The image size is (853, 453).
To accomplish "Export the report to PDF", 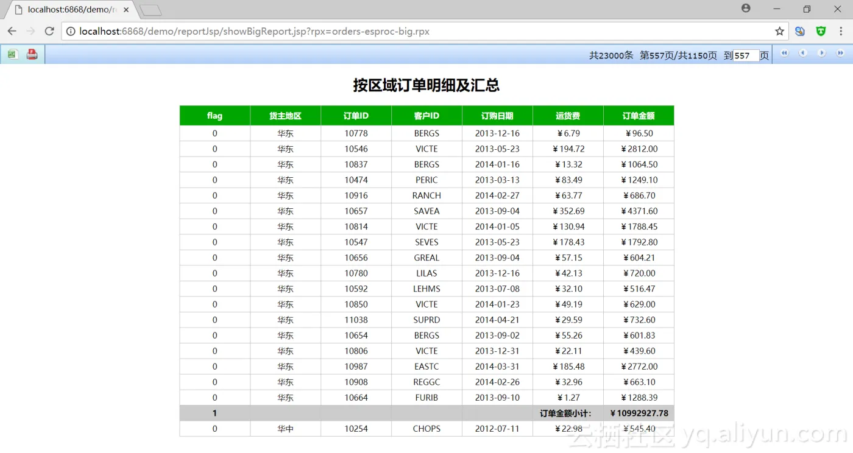I will pos(32,54).
